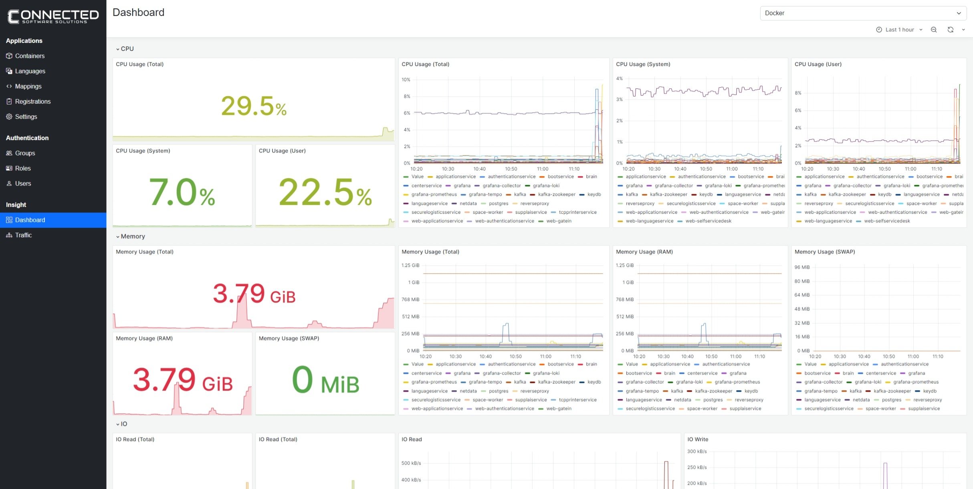The width and height of the screenshot is (973, 489).
Task: Click the 3.79 GiB Memory Usage (Total) value
Action: pos(254,294)
